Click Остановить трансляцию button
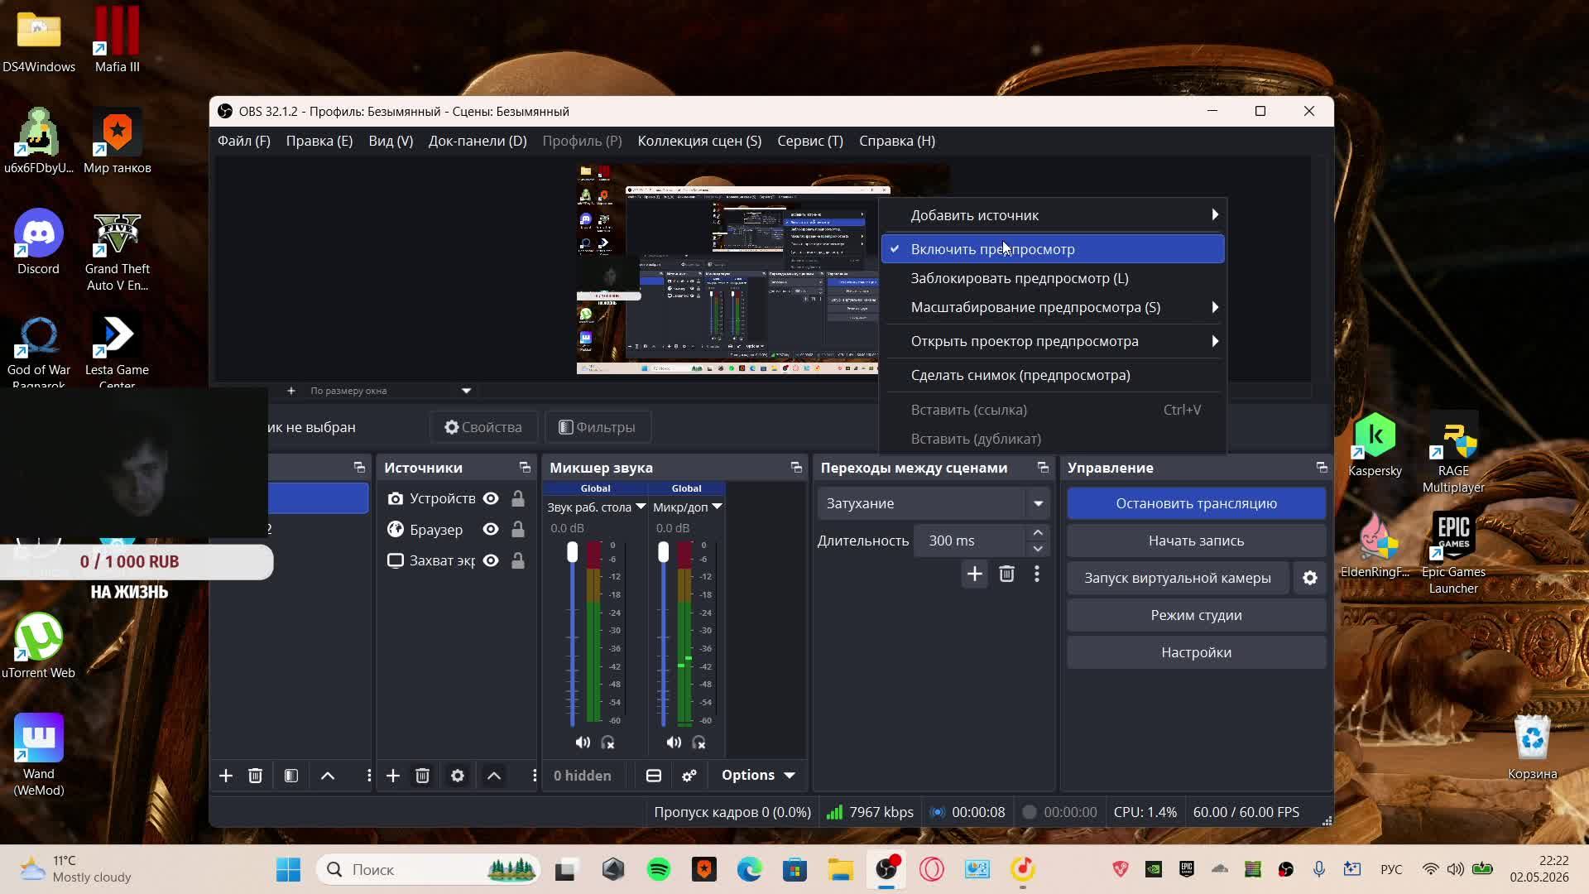 pyautogui.click(x=1196, y=503)
